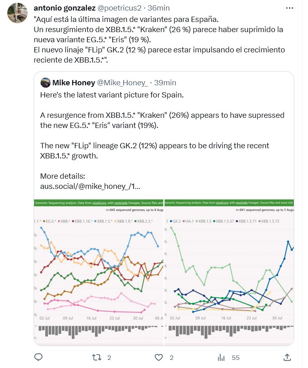The height and width of the screenshot is (368, 308).
Task: Click the reply speech bubble icon
Action: [x=38, y=357]
